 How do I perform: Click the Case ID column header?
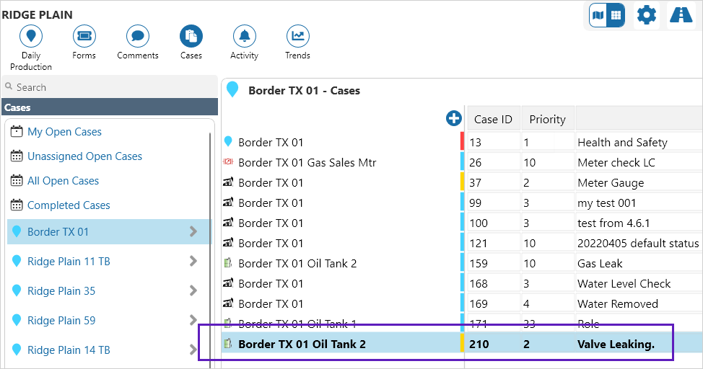click(493, 119)
